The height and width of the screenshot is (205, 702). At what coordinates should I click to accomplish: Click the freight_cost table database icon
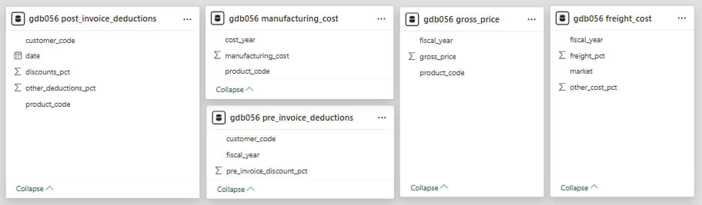tap(562, 18)
